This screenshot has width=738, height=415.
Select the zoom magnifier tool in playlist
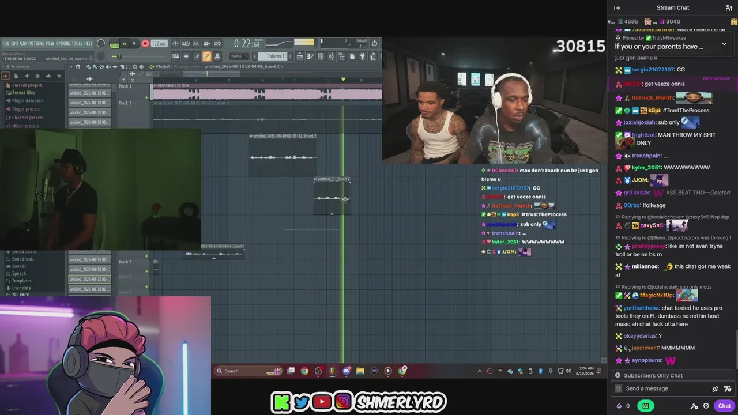135,67
